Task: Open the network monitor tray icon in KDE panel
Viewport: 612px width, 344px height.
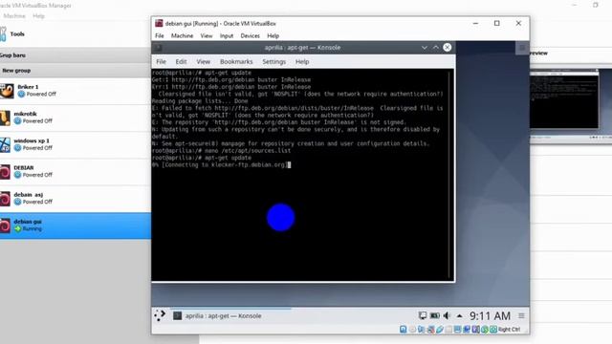Action: coord(423,315)
